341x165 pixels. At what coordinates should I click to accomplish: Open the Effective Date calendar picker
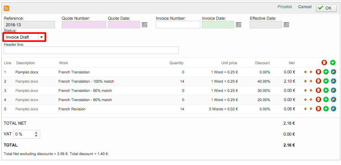286,25
